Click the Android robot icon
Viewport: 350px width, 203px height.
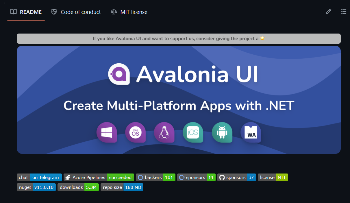point(222,132)
